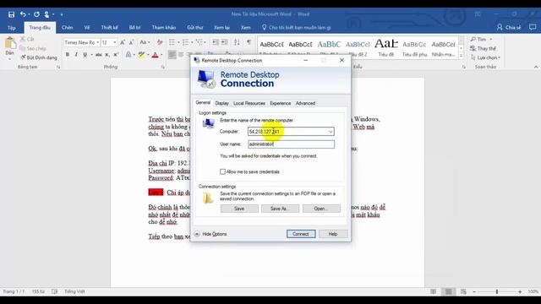Apply numbered list in Word

[x=185, y=42]
